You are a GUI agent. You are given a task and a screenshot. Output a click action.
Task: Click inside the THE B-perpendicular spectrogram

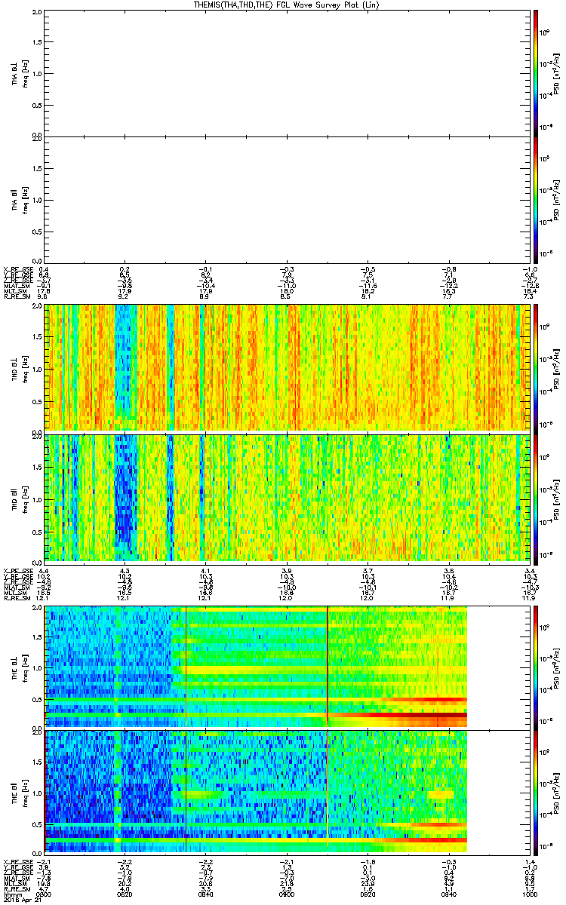click(x=257, y=666)
